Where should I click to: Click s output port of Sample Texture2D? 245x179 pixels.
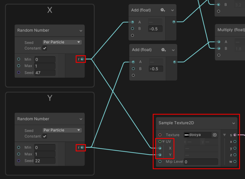coord(235,135)
